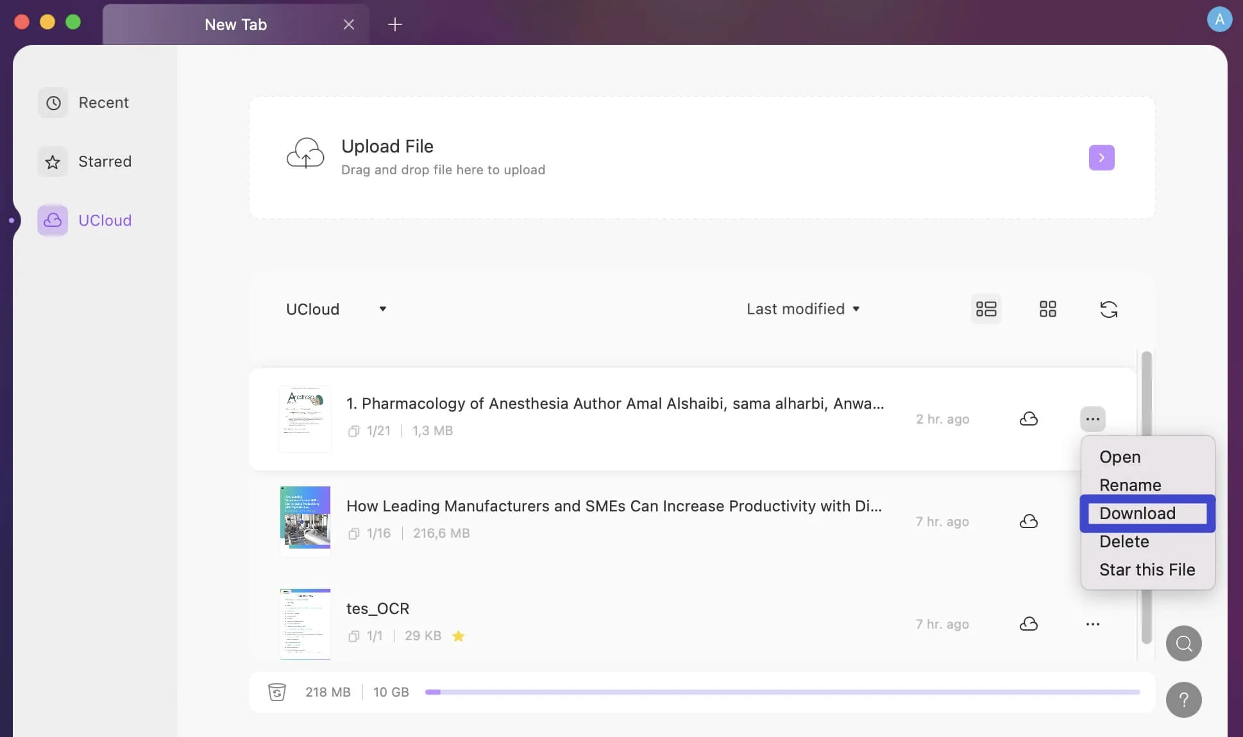
Task: Click the storage usage progress bar
Action: pyautogui.click(x=781, y=692)
